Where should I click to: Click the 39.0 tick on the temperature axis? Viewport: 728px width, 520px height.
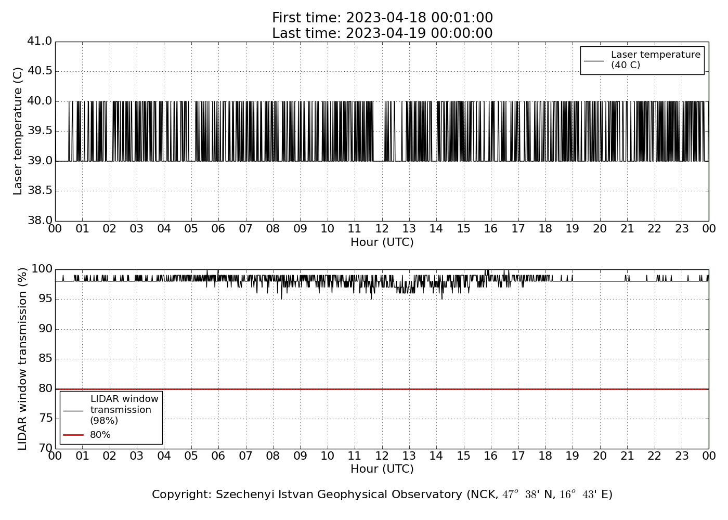pos(40,161)
